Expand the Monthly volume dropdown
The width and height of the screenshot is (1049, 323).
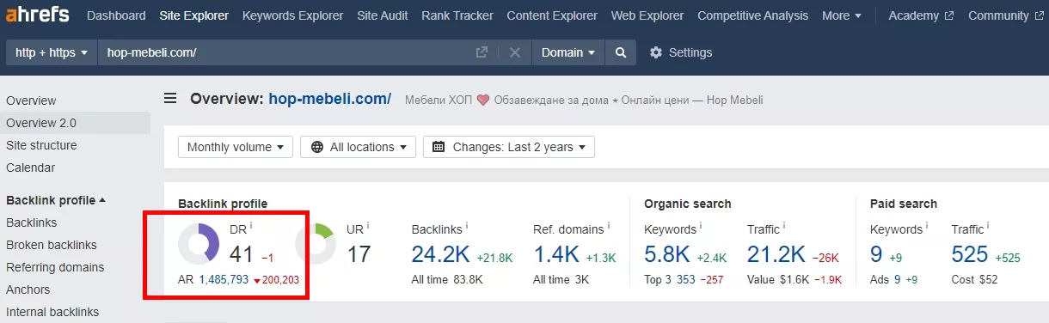(236, 147)
